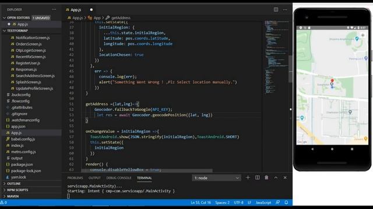Open the terminal selector dropdown showing node

click(216, 178)
